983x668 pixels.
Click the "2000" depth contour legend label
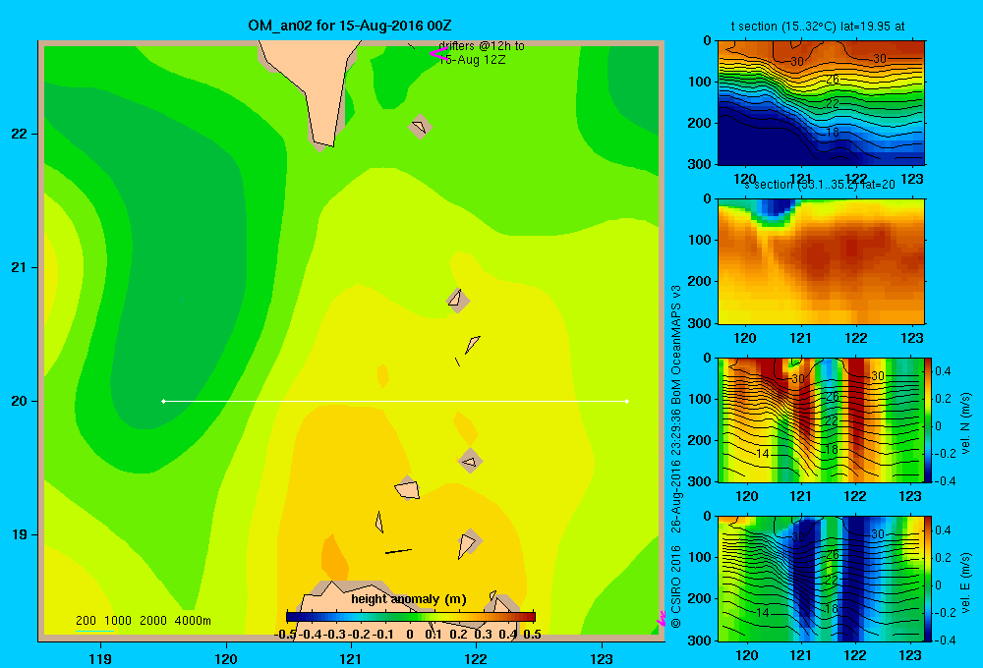point(153,621)
